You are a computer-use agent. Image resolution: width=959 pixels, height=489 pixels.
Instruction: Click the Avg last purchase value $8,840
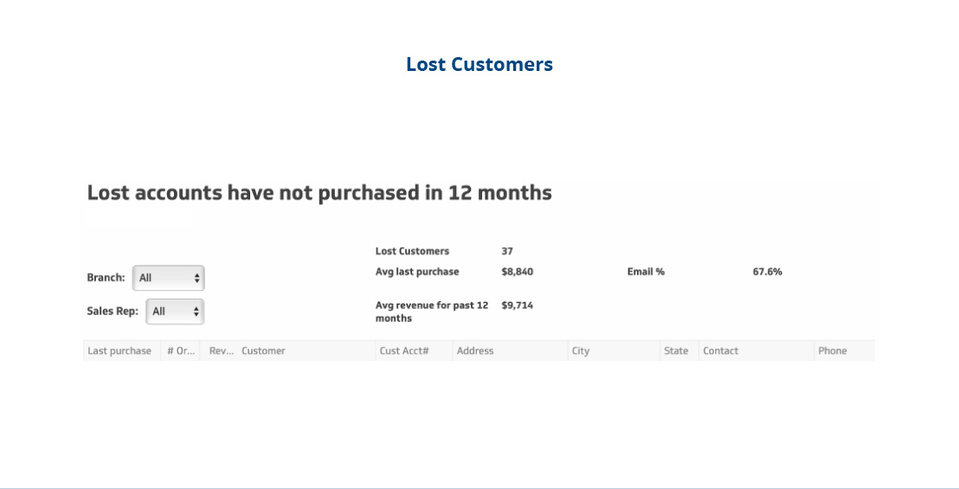click(518, 272)
